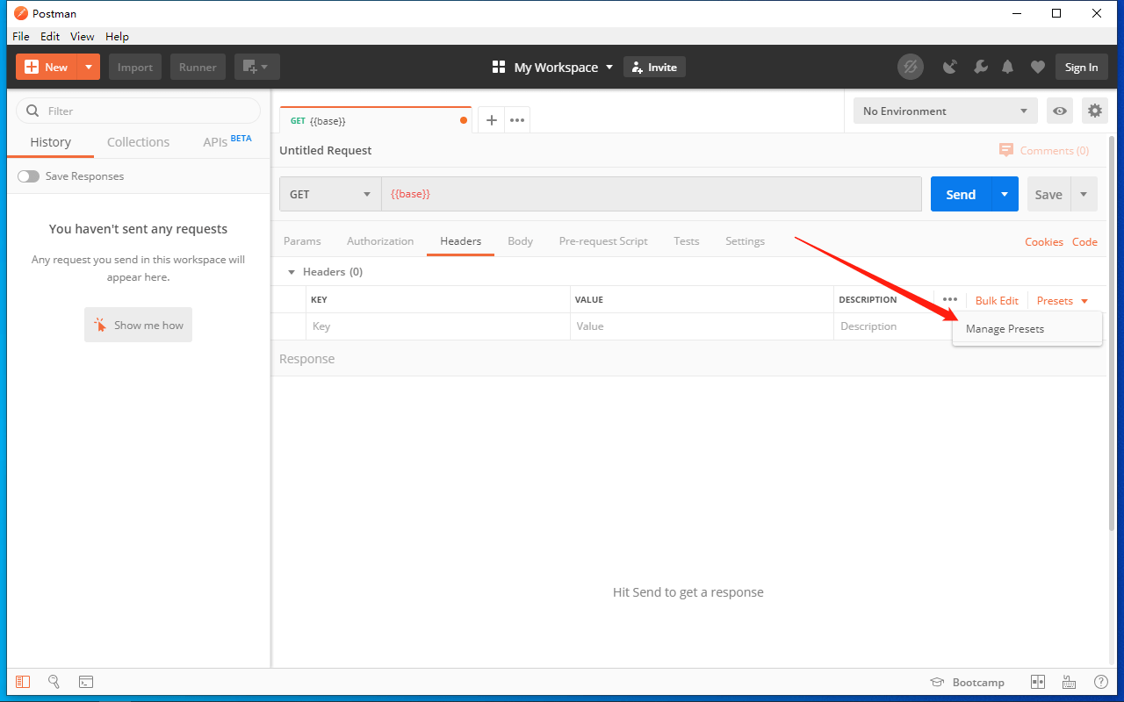This screenshot has height=702, width=1124.
Task: Open the Runner
Action: pyautogui.click(x=198, y=67)
